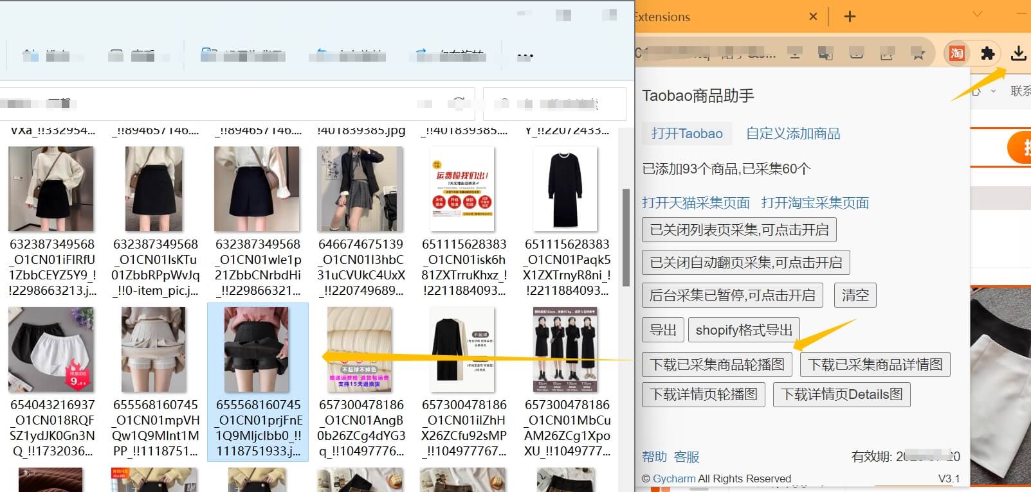Click the Taobao extension icon in browser toolbar
The height and width of the screenshot is (492, 1031).
pyautogui.click(x=956, y=53)
